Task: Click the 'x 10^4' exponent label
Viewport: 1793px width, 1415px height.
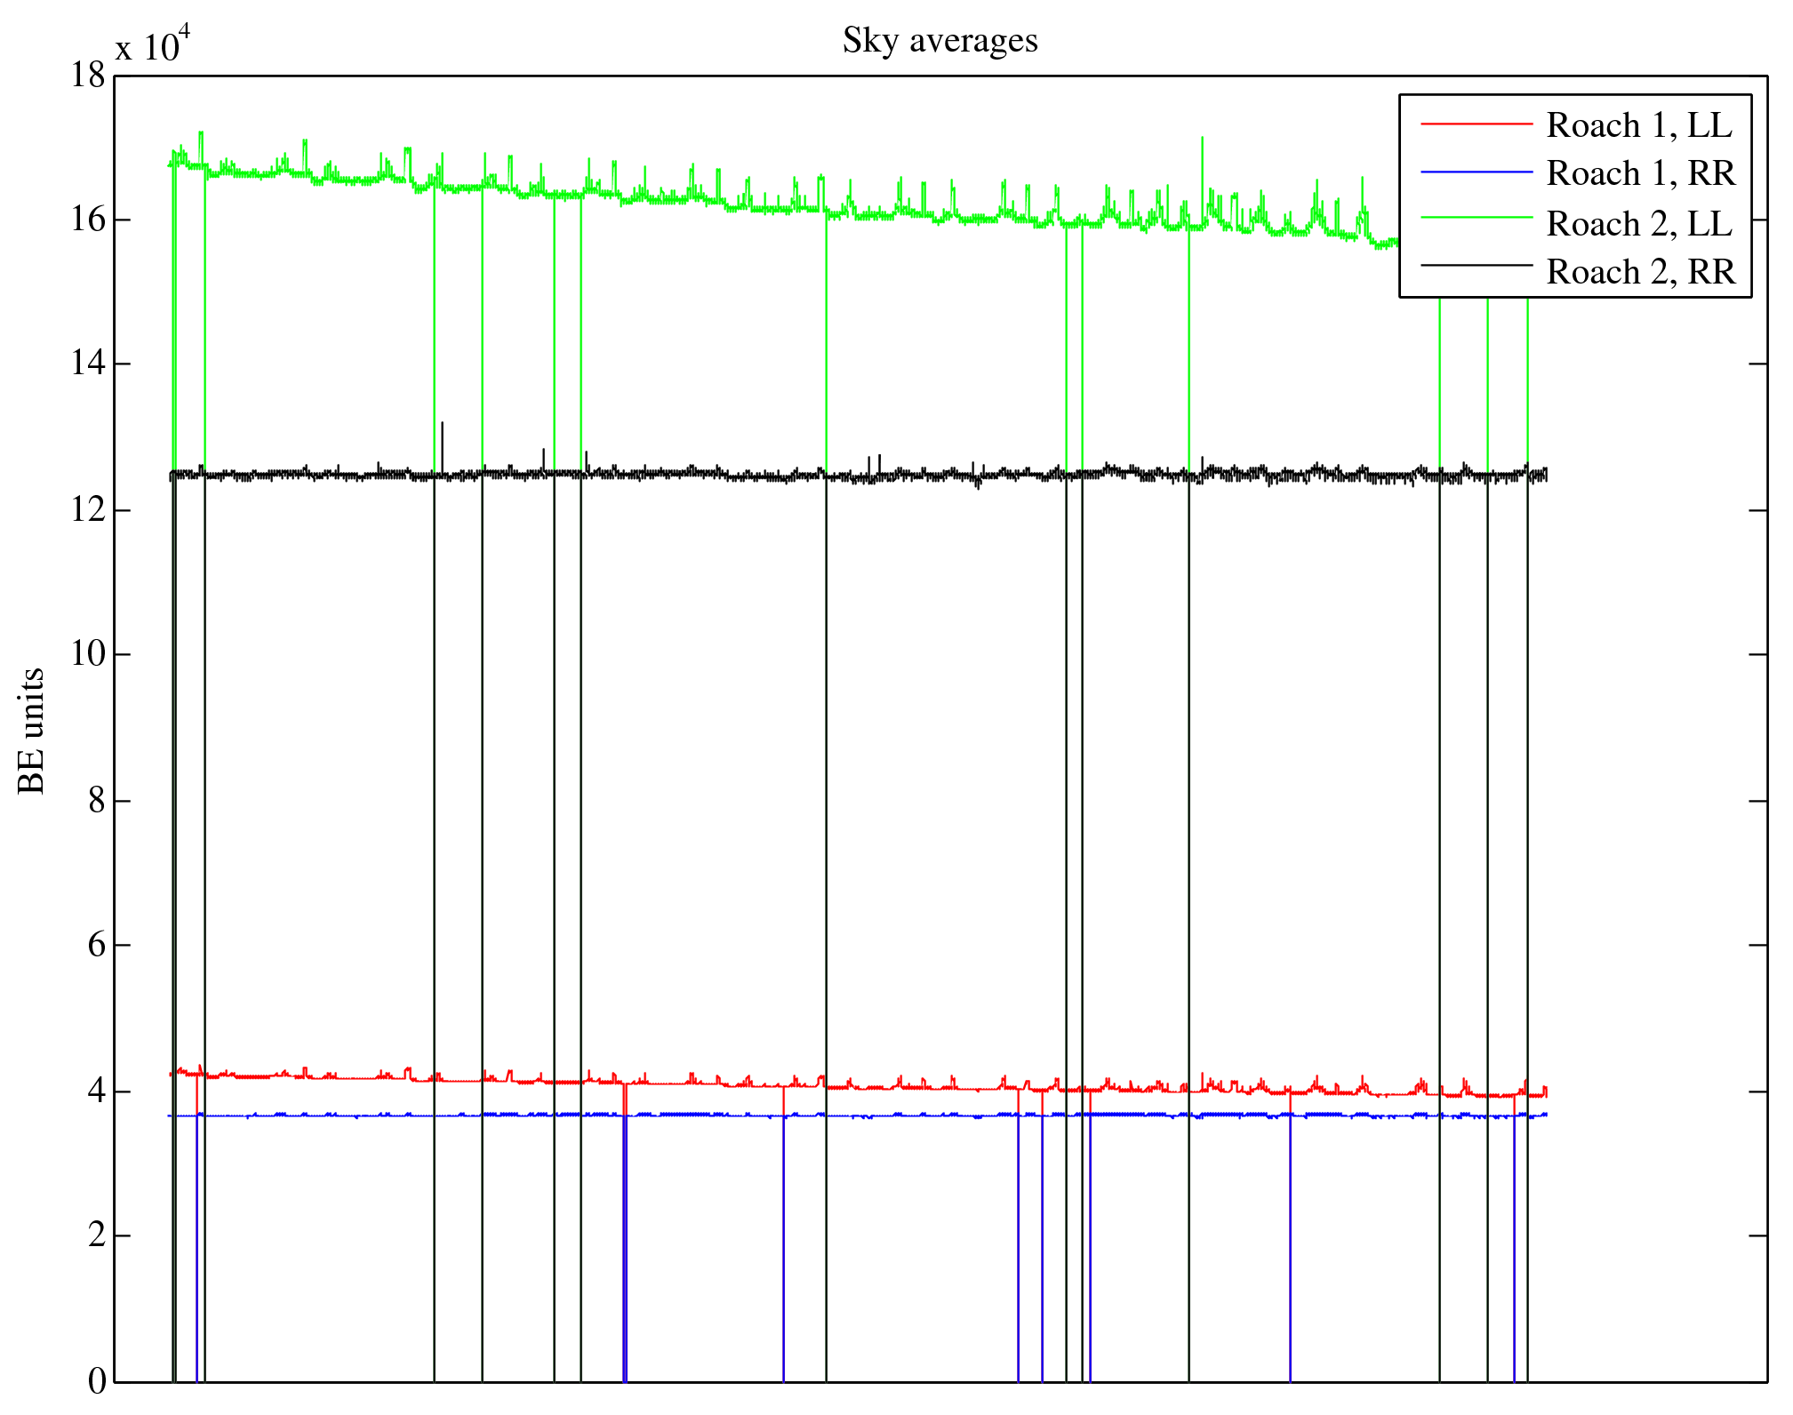Action: 153,44
